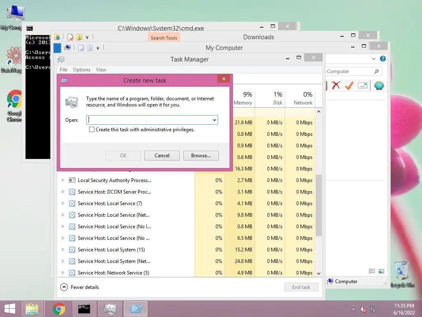
Task: Click the muted volume tray icon
Action: (x=363, y=309)
